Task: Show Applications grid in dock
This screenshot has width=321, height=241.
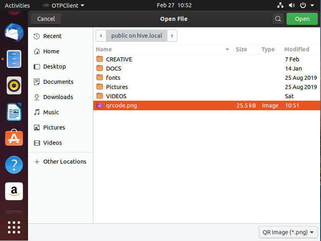Action: click(14, 227)
